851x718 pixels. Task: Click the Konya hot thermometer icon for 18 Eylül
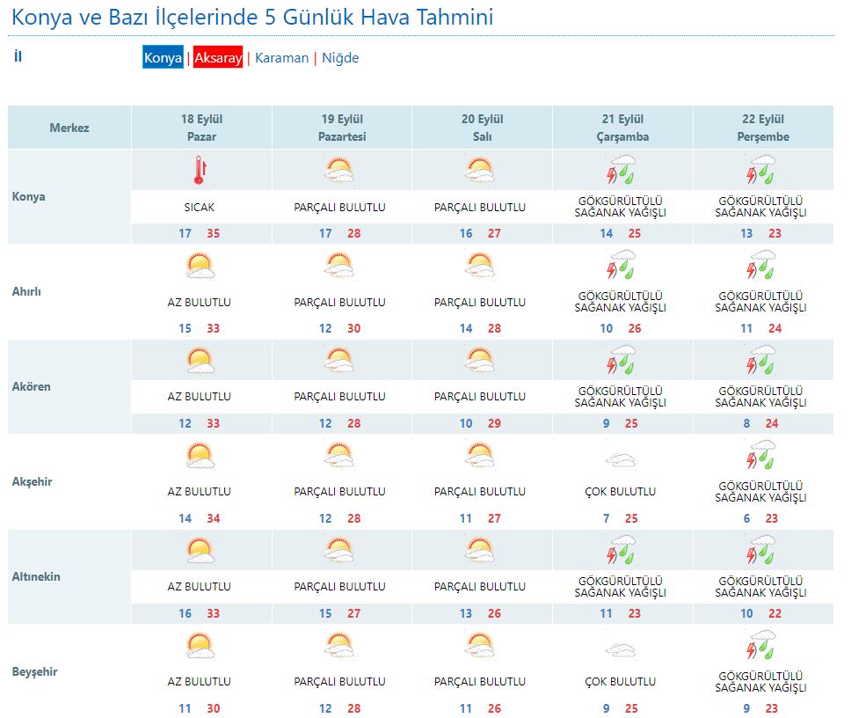[200, 170]
